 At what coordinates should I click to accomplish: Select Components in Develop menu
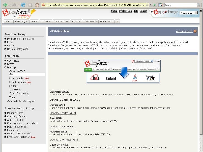[16, 78]
